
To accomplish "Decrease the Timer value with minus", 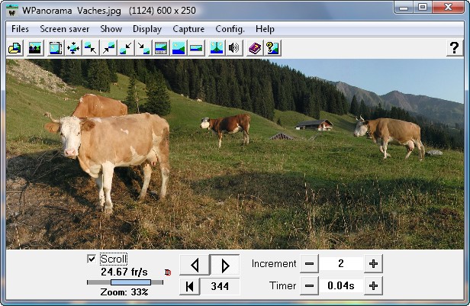I will 309,286.
